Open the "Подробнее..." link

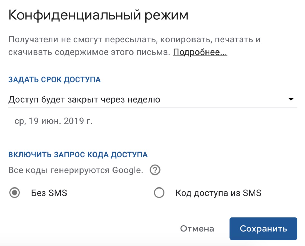click(200, 52)
